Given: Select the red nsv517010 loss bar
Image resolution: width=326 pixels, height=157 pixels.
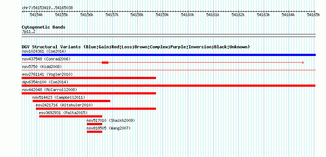Looking at the screenshot, I should (x=95, y=124).
